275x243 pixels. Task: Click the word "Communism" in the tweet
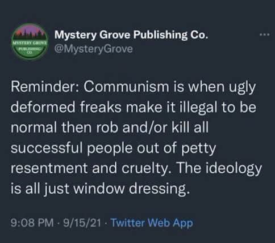(x=126, y=87)
